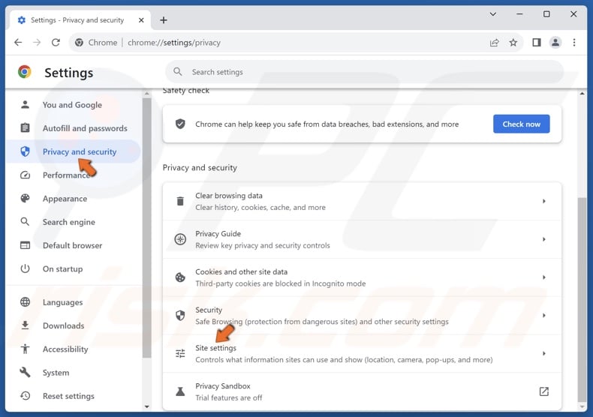593x417 pixels.
Task: Select Privacy and security in sidebar
Action: 73,151
